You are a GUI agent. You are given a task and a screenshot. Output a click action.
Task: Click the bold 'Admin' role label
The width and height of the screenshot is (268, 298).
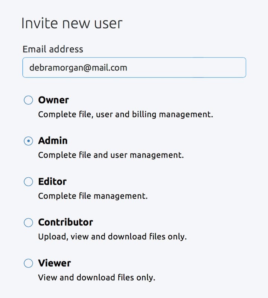pos(53,141)
